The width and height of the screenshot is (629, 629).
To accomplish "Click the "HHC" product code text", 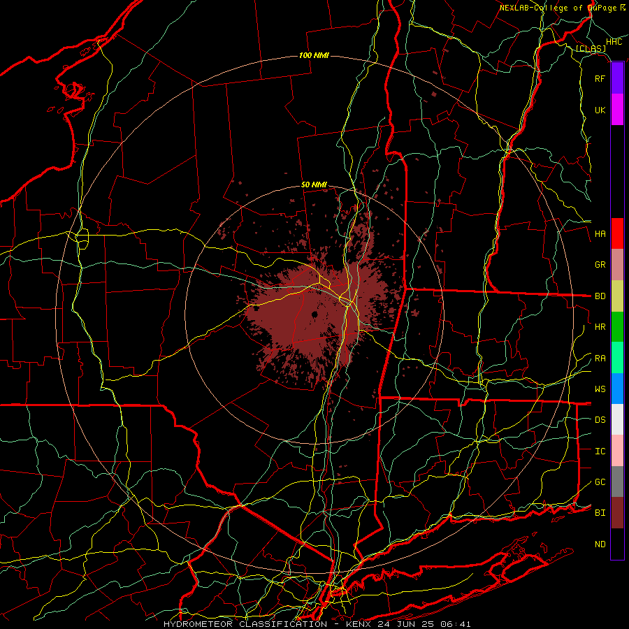I will pyautogui.click(x=614, y=42).
